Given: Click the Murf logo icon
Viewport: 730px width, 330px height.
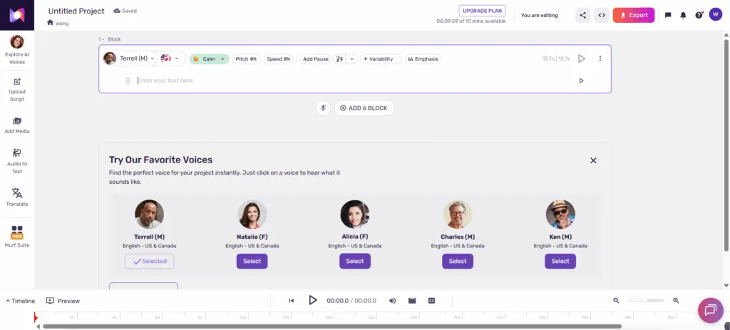Looking at the screenshot, I should pos(17,15).
